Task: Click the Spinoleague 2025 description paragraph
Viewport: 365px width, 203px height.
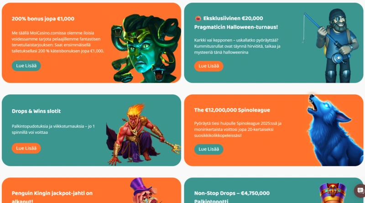Action: click(238, 129)
